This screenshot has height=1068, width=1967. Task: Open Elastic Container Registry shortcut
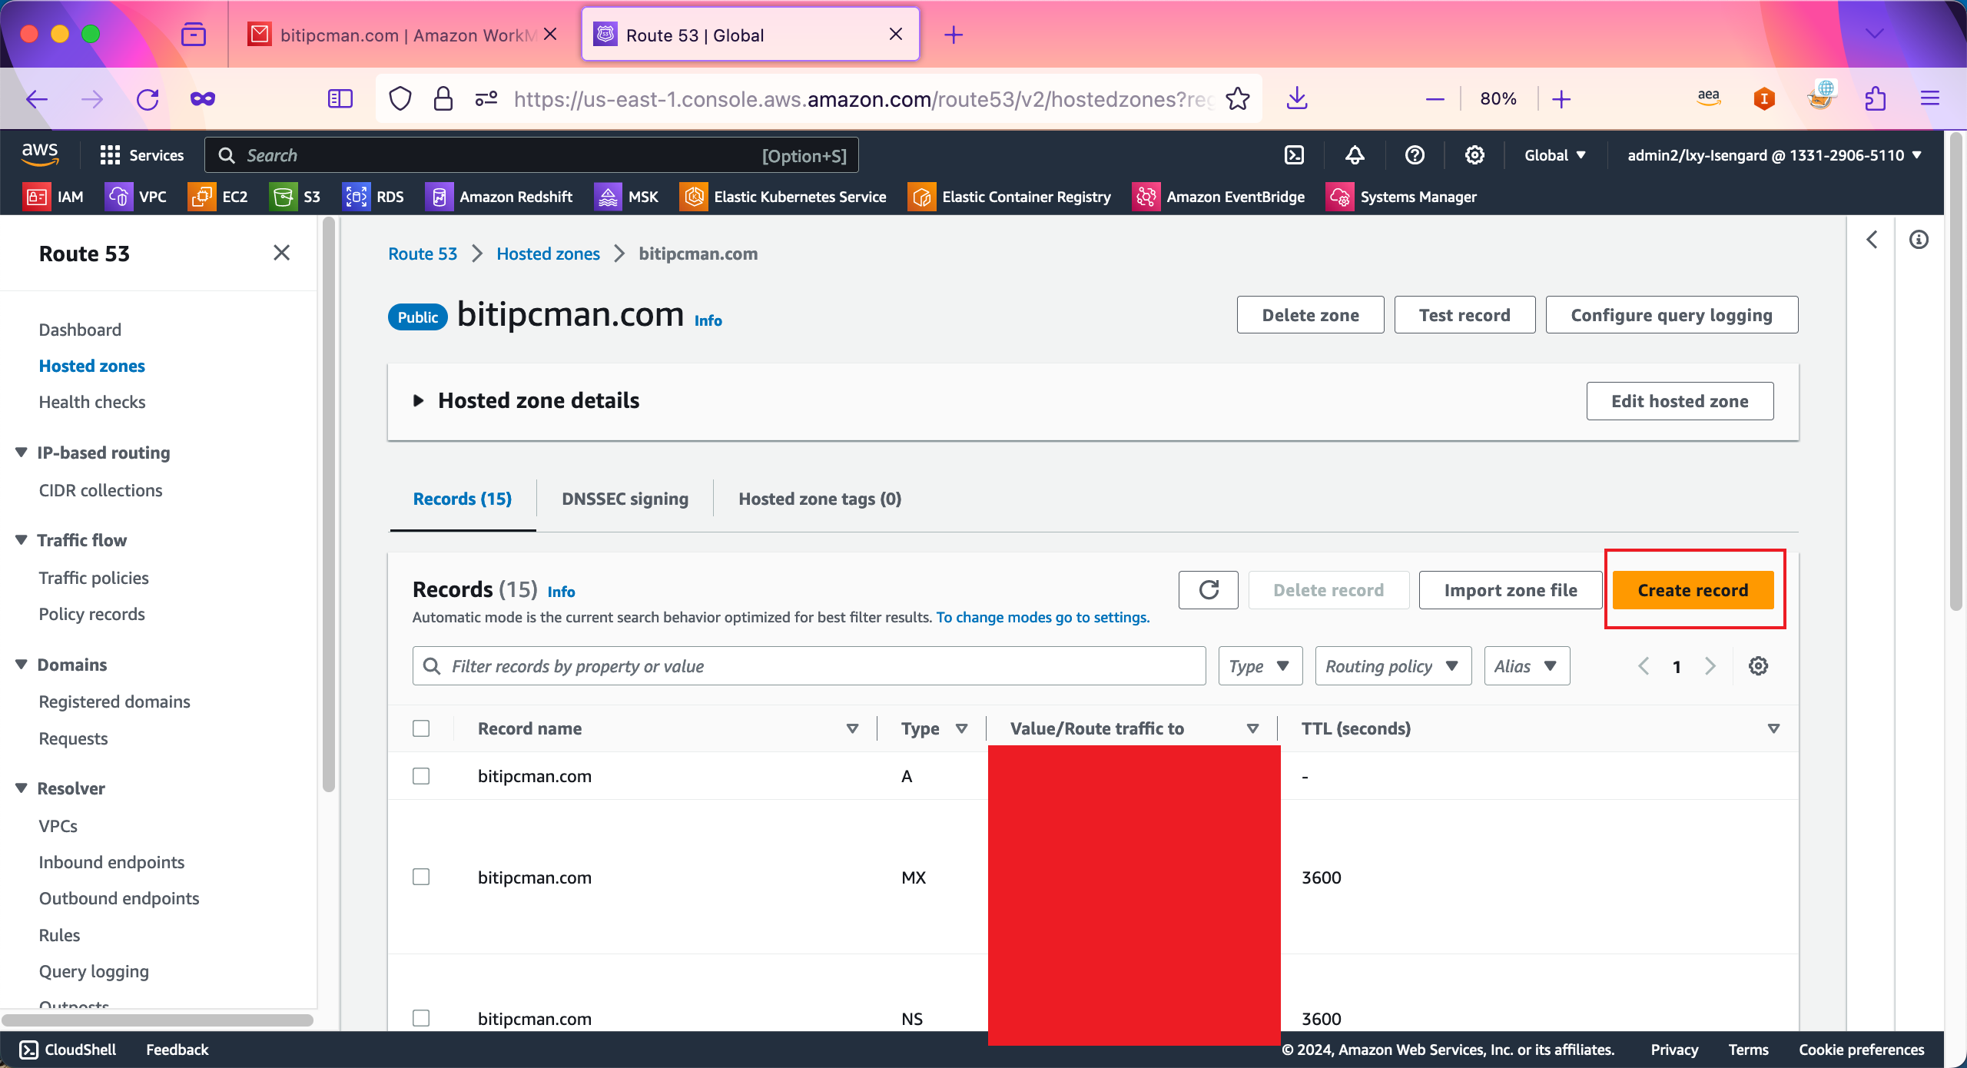[1010, 197]
